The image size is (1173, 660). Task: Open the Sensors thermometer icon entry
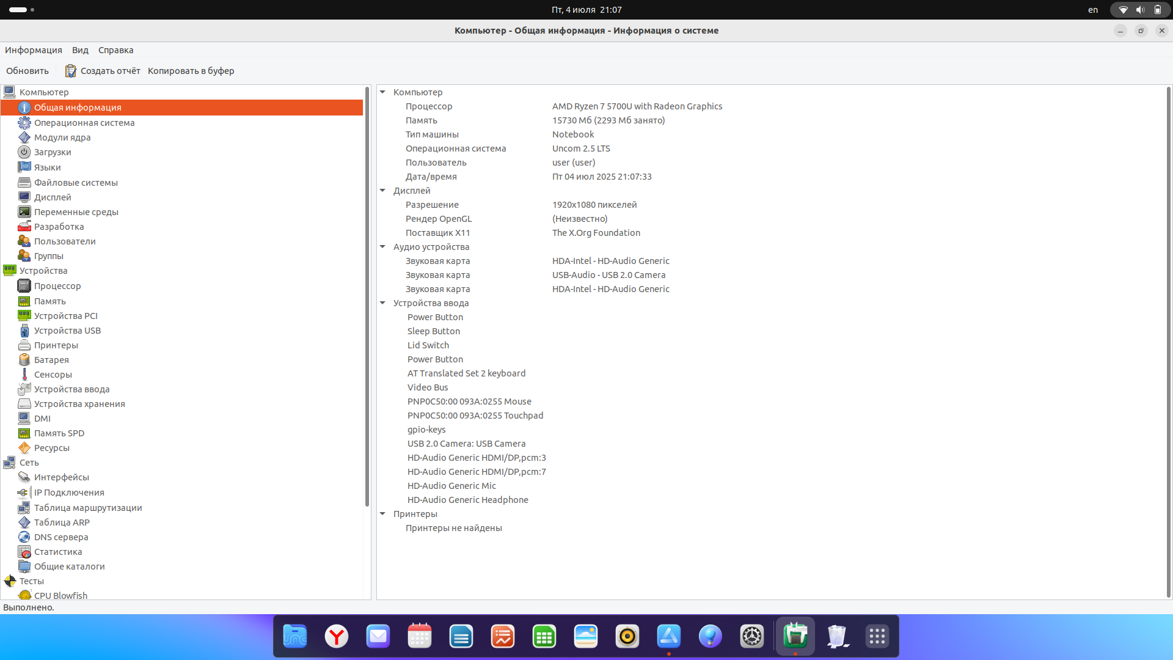[x=24, y=375]
